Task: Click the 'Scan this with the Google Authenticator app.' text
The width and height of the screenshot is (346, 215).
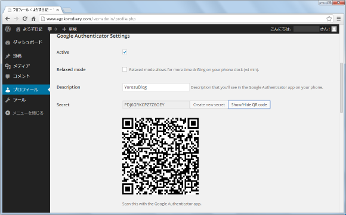Action: (162, 204)
